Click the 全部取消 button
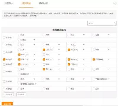 point(21,95)
